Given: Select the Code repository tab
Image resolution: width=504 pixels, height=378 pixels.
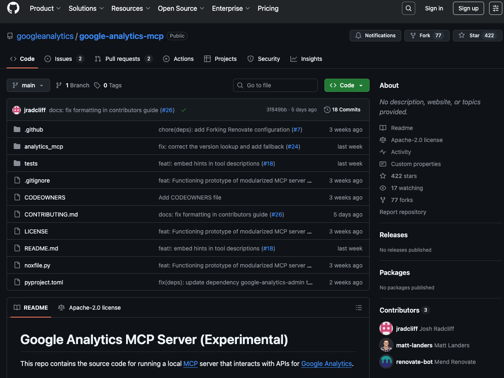Looking at the screenshot, I should pyautogui.click(x=22, y=59).
